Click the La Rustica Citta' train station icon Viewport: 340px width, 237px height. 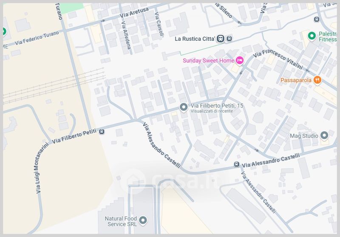221,39
